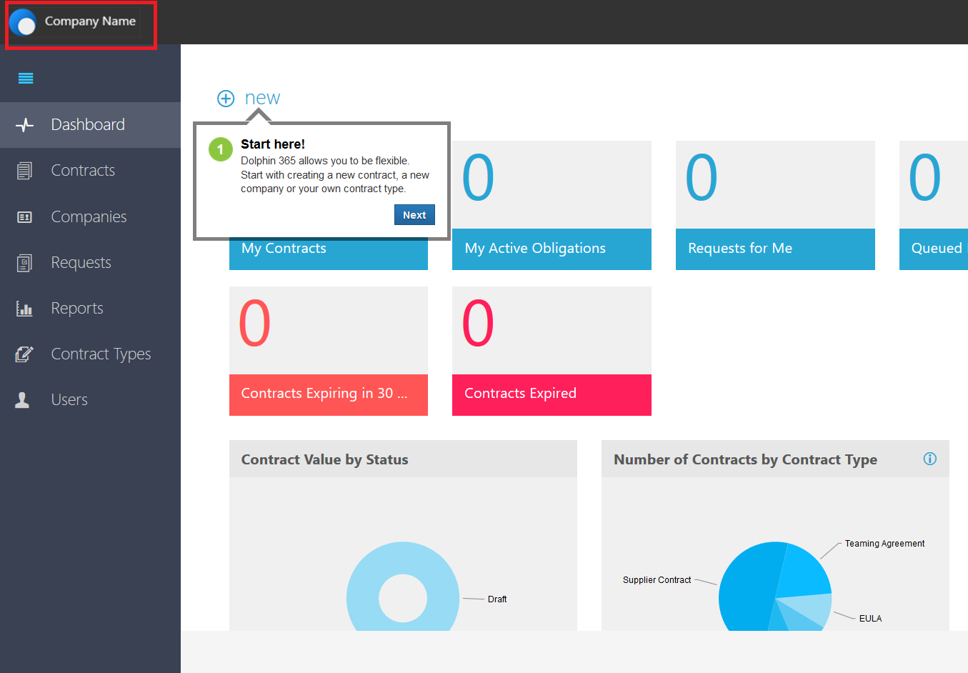Click the Requests clipboard icon
The image size is (968, 673).
click(24, 263)
